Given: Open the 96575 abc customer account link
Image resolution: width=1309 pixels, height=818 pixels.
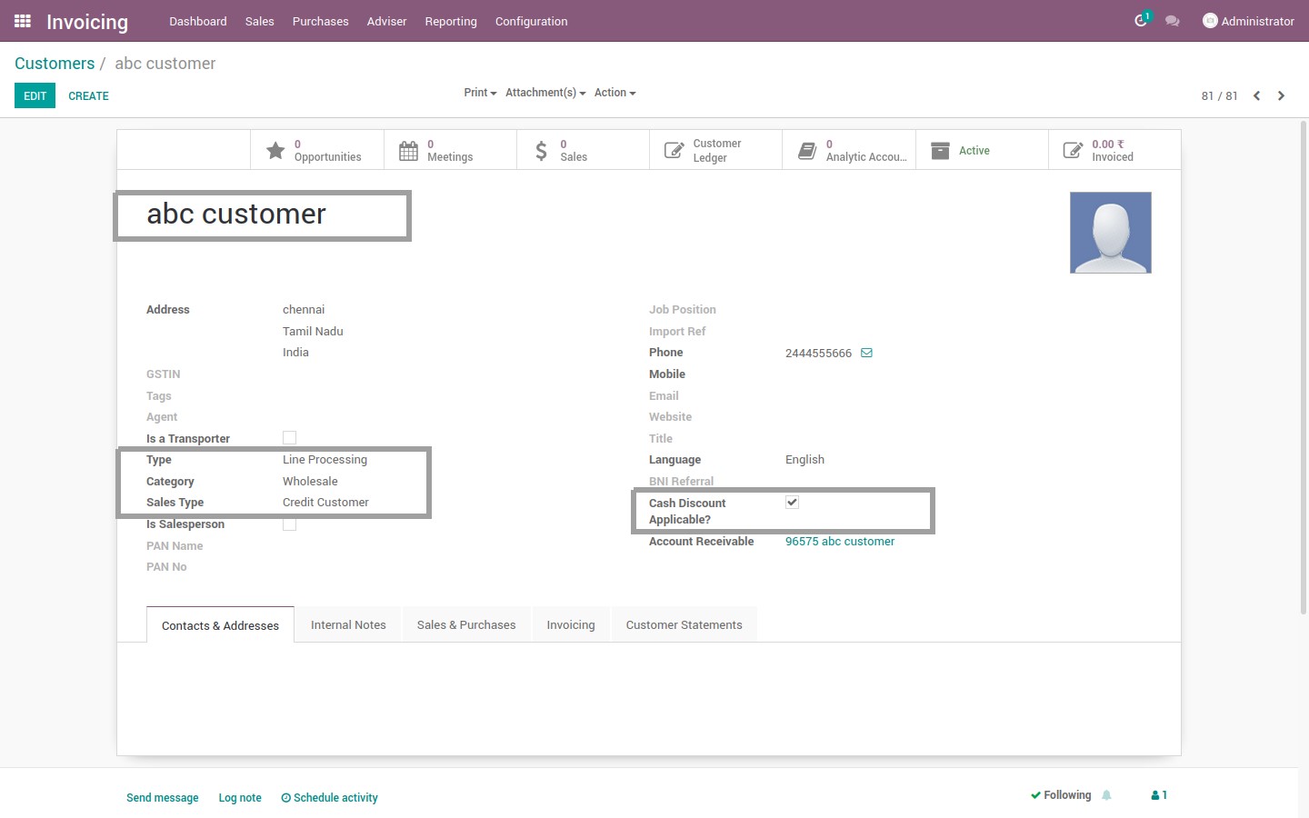Looking at the screenshot, I should point(839,542).
